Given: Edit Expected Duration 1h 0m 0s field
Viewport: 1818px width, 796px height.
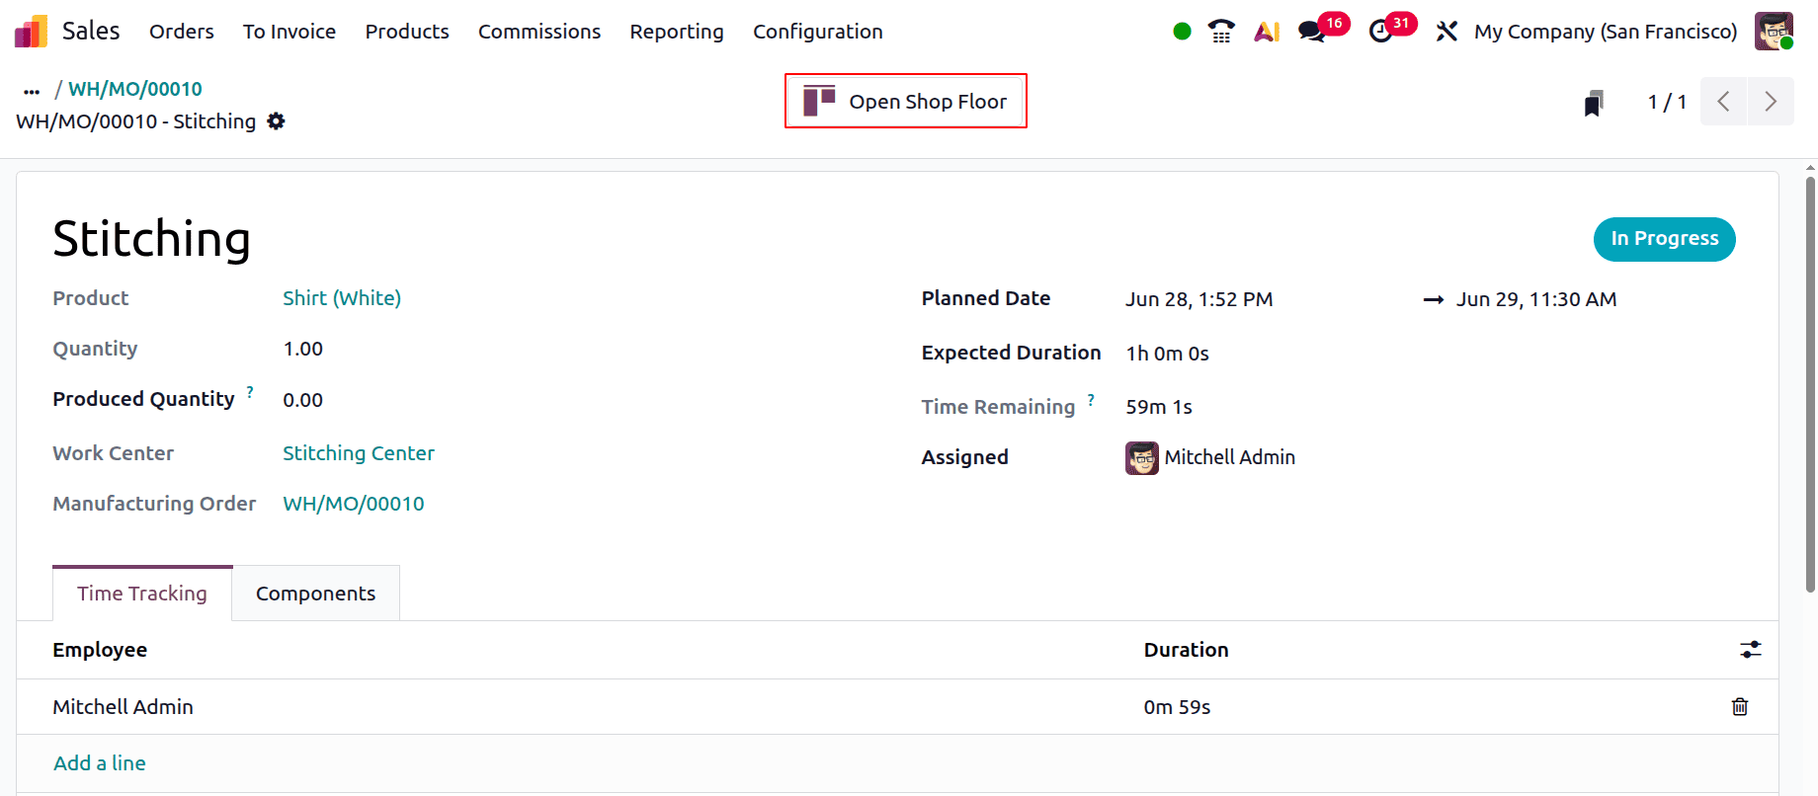Looking at the screenshot, I should point(1168,354).
